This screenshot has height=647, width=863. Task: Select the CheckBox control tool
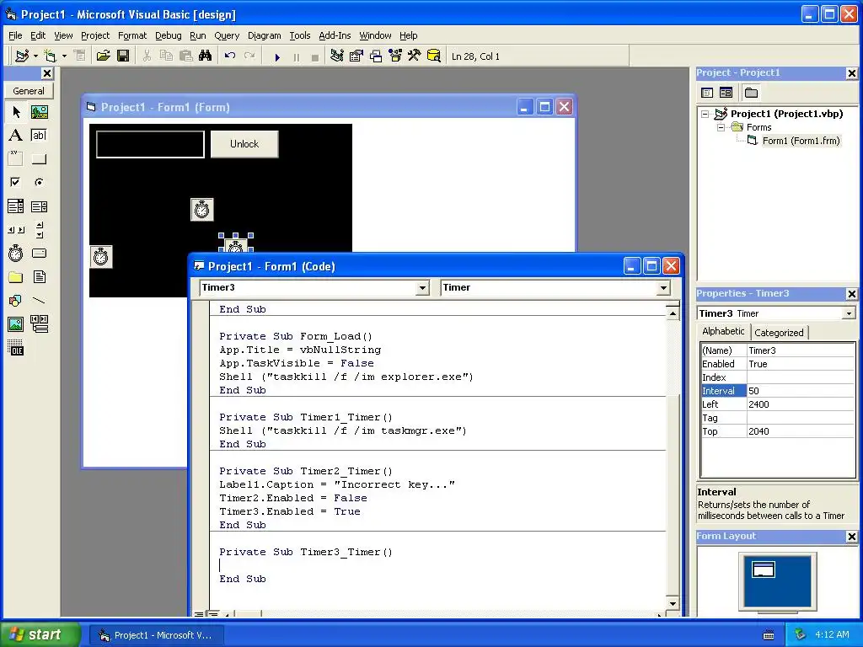pos(16,182)
